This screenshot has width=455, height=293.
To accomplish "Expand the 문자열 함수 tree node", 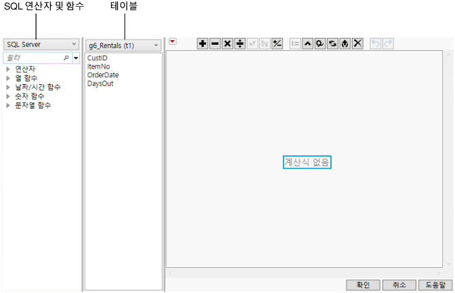I will [8, 105].
